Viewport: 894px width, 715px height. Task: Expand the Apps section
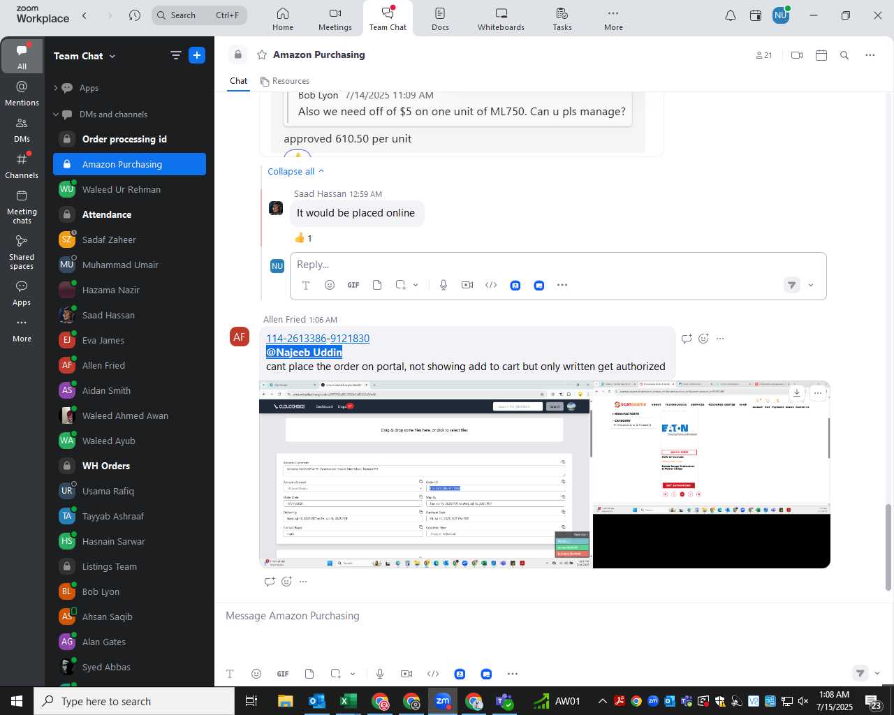pos(55,88)
